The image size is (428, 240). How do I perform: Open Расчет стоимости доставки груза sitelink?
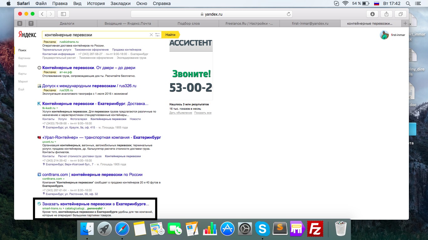pyautogui.click(x=80, y=156)
